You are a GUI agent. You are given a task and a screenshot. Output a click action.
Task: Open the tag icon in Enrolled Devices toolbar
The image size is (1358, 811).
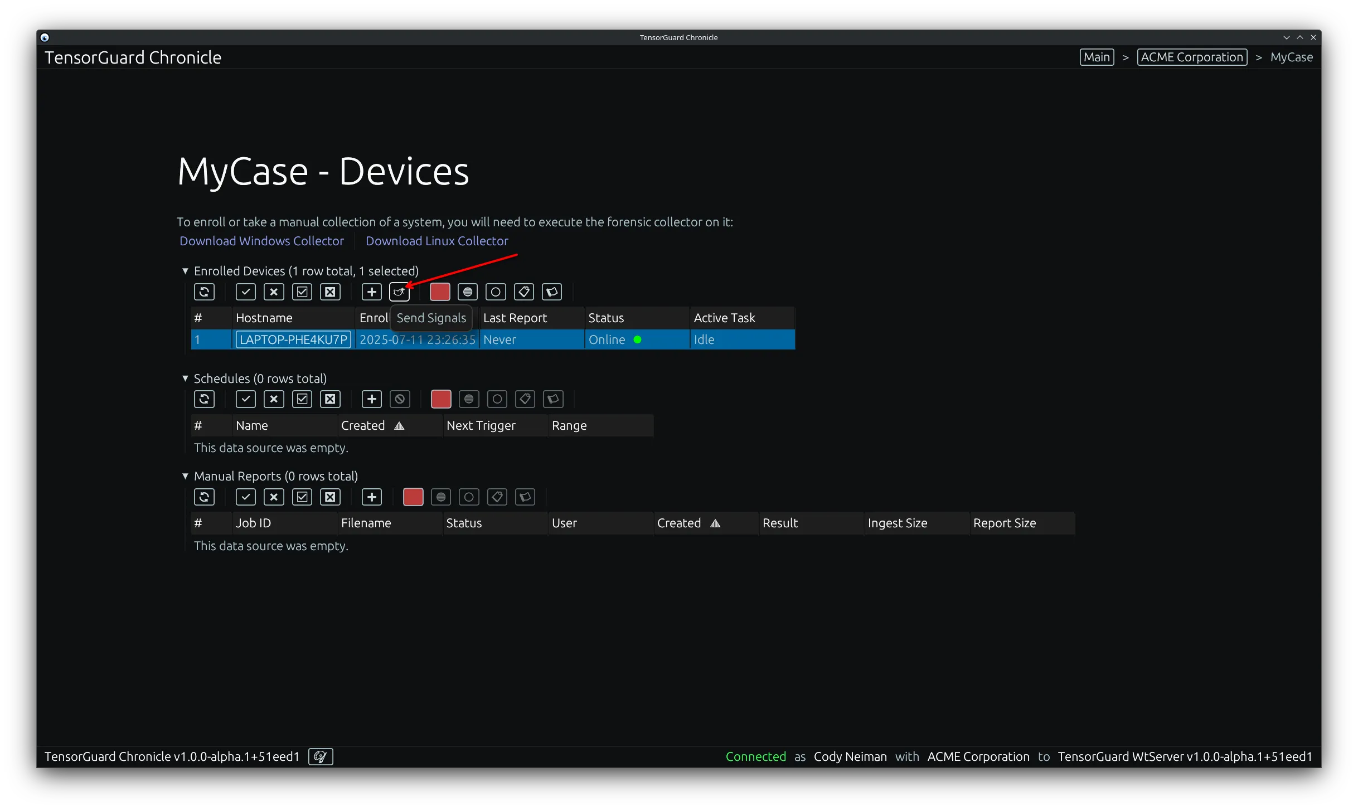click(523, 292)
